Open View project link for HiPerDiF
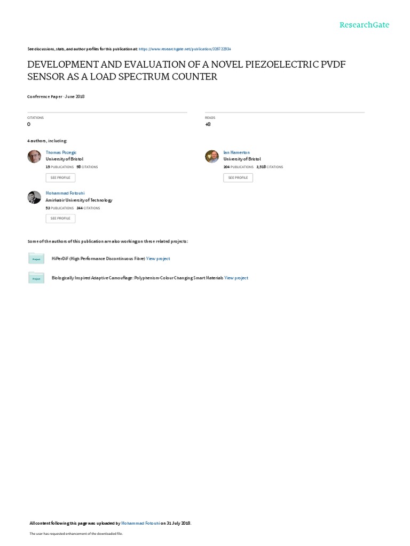 (x=158, y=259)
